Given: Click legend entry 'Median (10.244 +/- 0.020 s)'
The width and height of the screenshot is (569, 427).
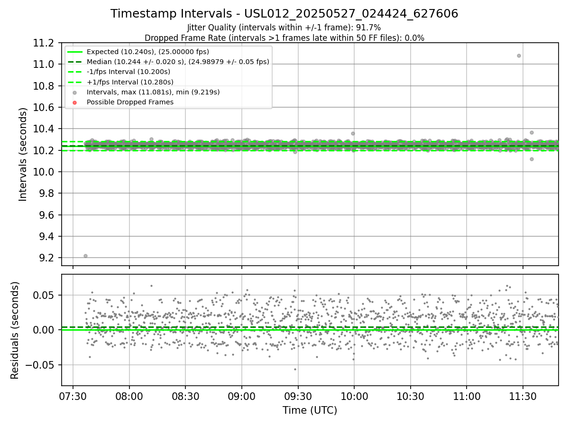Looking at the screenshot, I should point(178,62).
